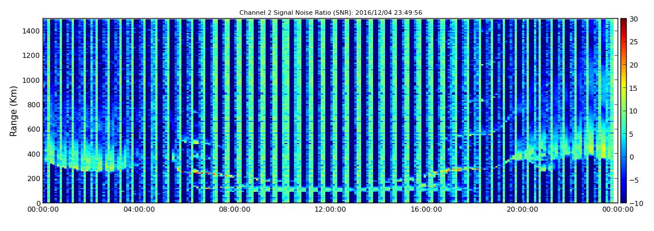Viewport: 654px width, 231px height.
Task: Click the 30 label on the colorbar
Action: point(634,19)
